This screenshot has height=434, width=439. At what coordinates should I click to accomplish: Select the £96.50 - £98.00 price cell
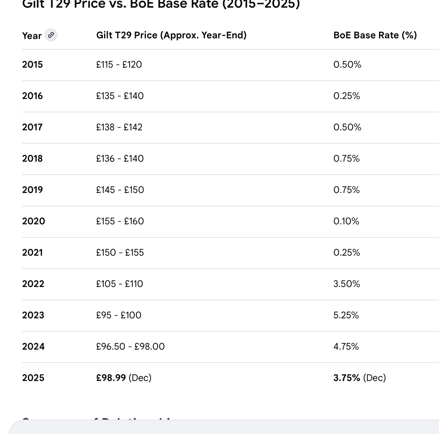click(x=130, y=347)
